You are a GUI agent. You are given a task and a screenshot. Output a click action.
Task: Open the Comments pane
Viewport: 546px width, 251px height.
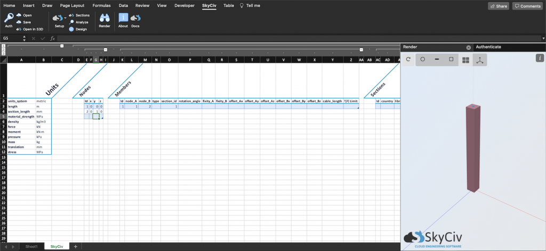pyautogui.click(x=527, y=6)
